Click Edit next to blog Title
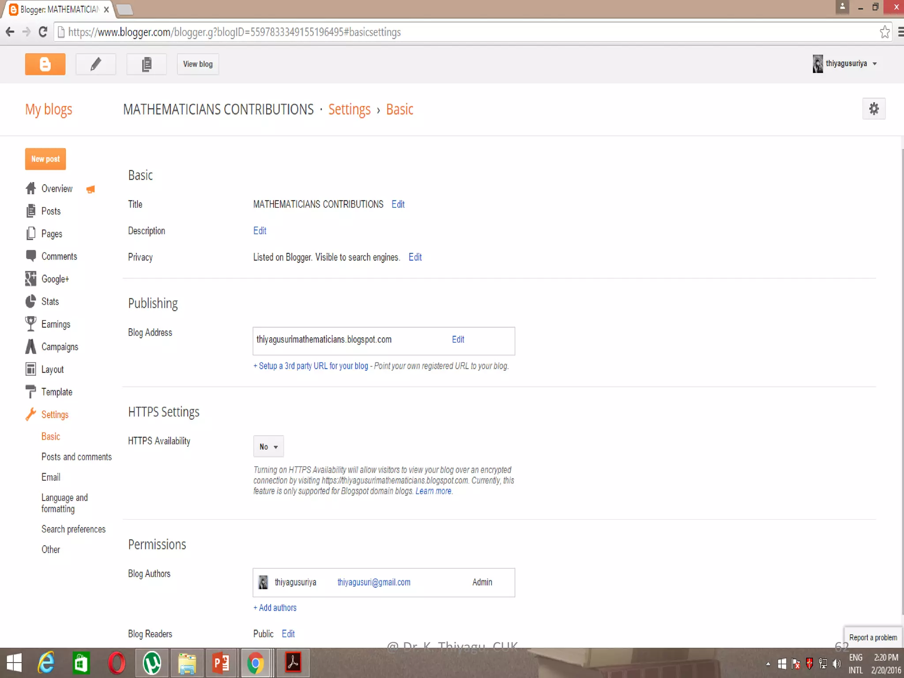904x678 pixels. click(398, 204)
